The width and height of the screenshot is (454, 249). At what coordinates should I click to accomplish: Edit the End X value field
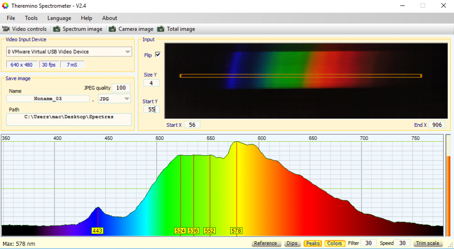click(x=437, y=125)
